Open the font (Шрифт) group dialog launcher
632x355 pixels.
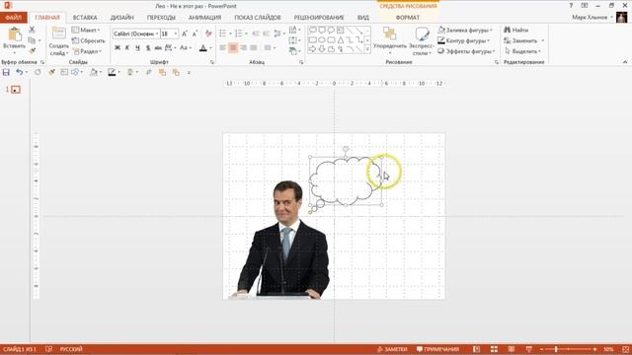click(212, 62)
